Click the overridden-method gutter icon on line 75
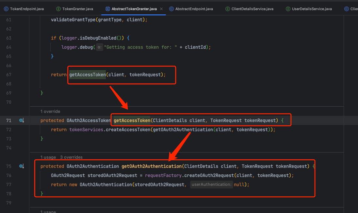The image size is (358, 213). [22, 166]
